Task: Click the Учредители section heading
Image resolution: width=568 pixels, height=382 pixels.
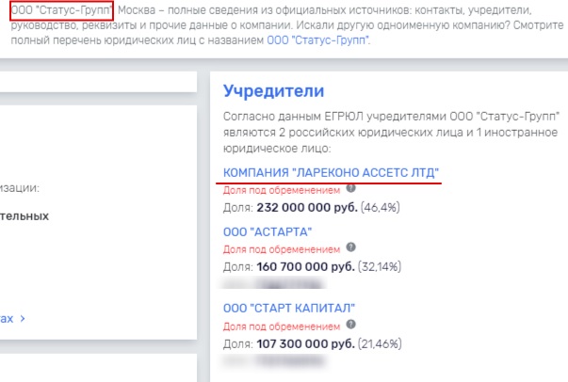Action: point(273,91)
